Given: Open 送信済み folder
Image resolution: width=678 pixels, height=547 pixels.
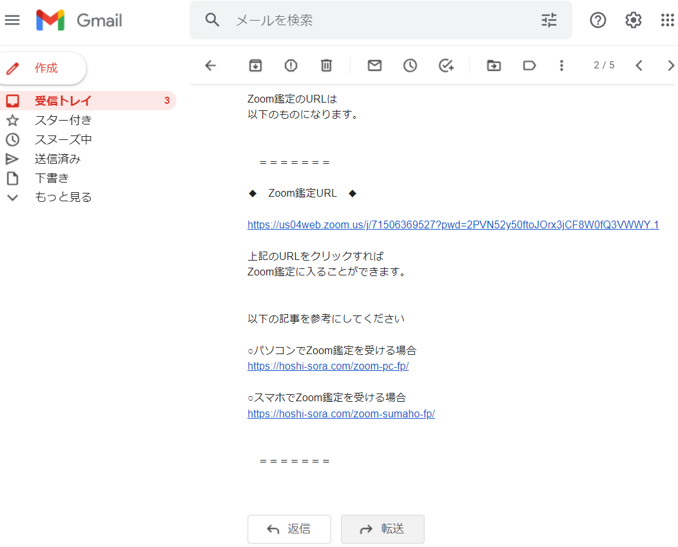Looking at the screenshot, I should pos(57,159).
